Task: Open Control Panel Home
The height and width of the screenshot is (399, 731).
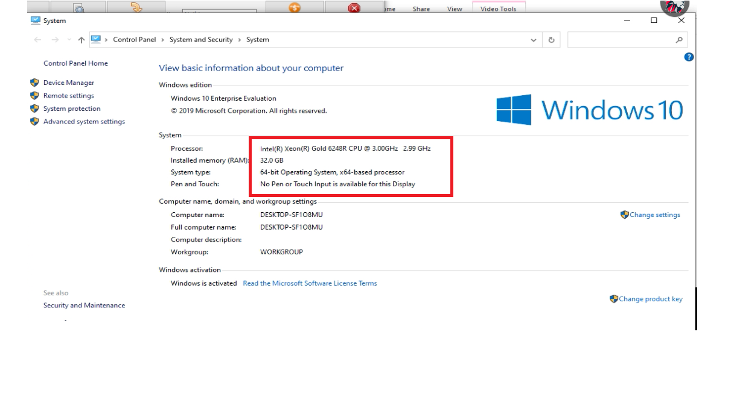Action: pos(75,63)
